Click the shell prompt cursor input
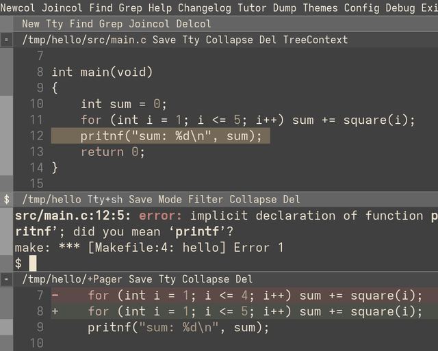 33,263
